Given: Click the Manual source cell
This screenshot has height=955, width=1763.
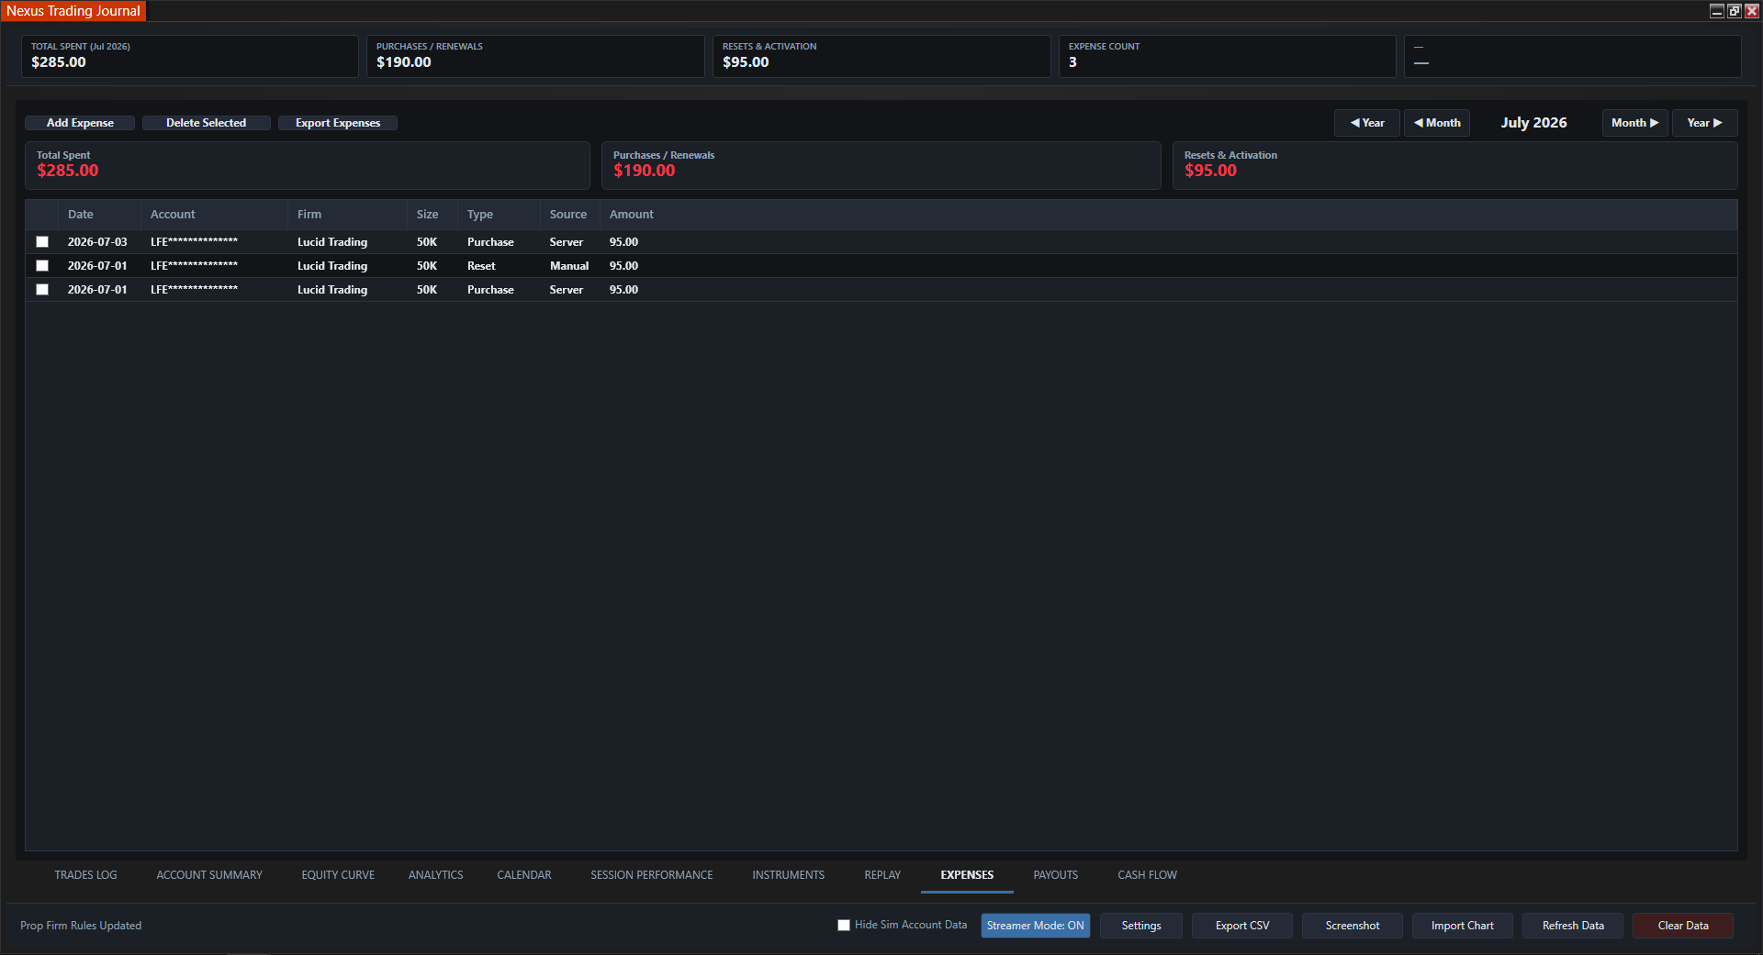Looking at the screenshot, I should [x=569, y=266].
